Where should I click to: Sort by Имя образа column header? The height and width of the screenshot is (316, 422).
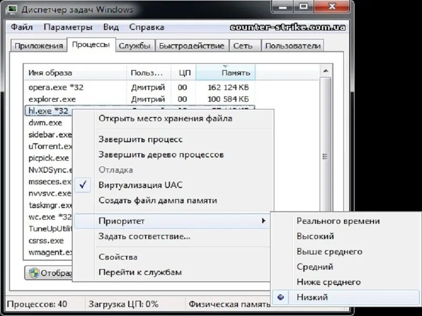coord(75,73)
